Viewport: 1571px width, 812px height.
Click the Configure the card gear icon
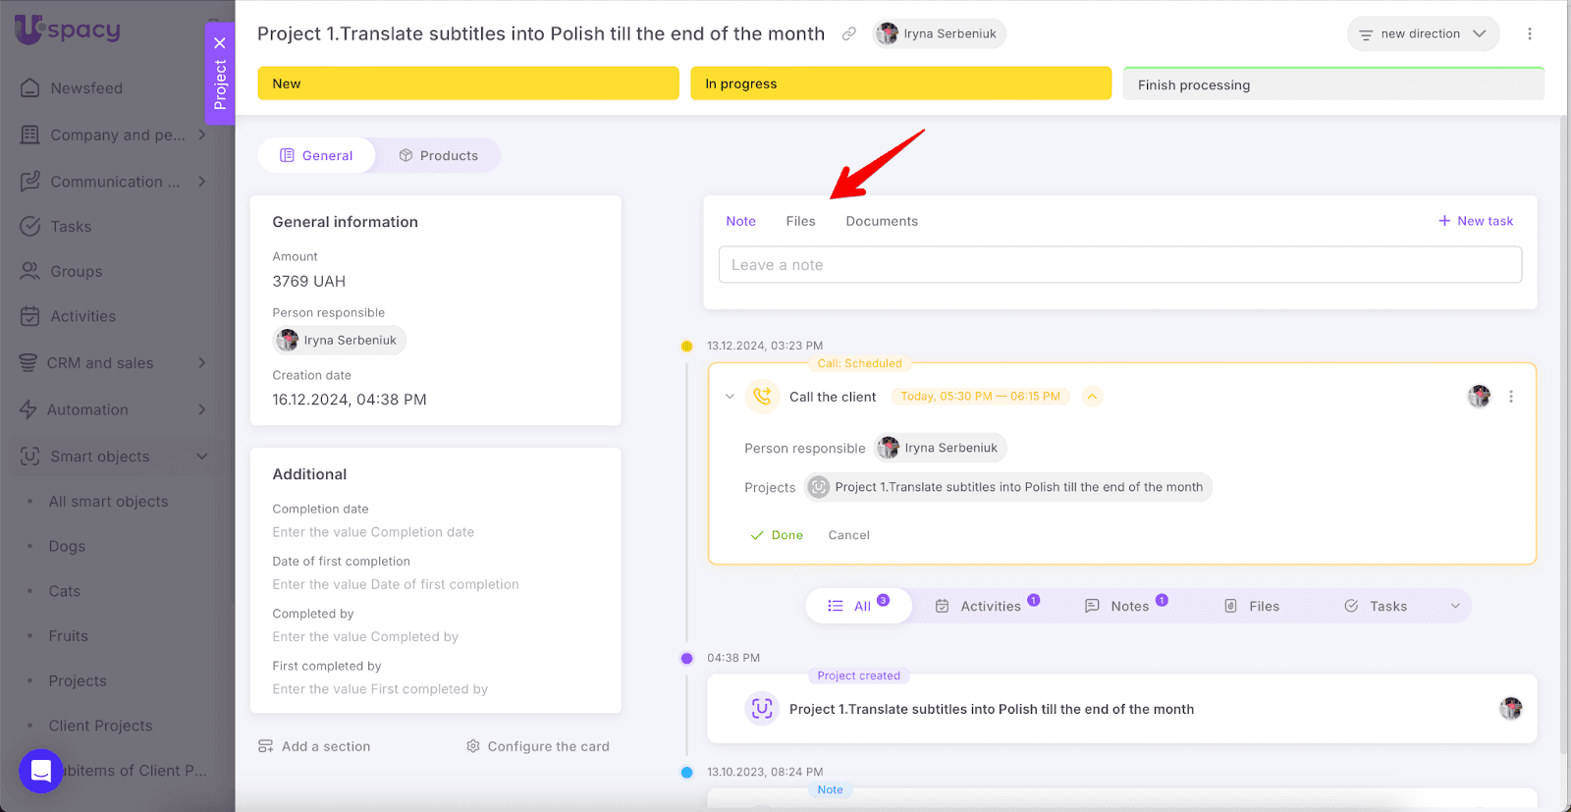(473, 746)
